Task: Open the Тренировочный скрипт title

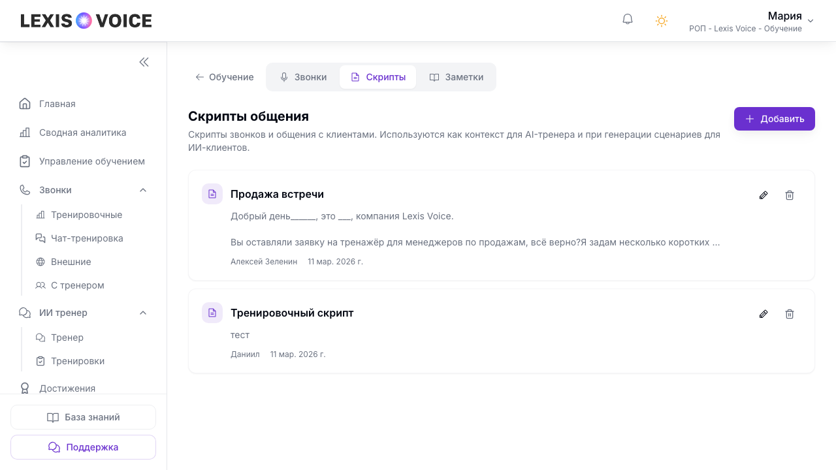Action: pos(292,313)
